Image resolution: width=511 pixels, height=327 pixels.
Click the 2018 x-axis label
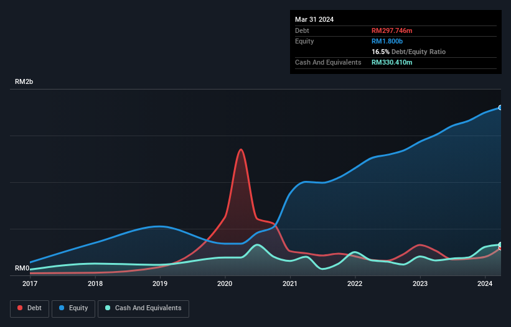point(95,283)
